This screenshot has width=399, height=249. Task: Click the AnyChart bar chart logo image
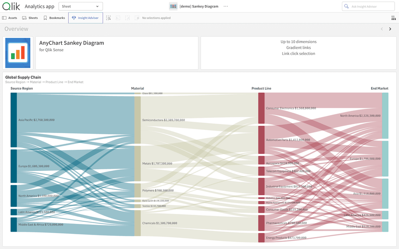point(18,53)
